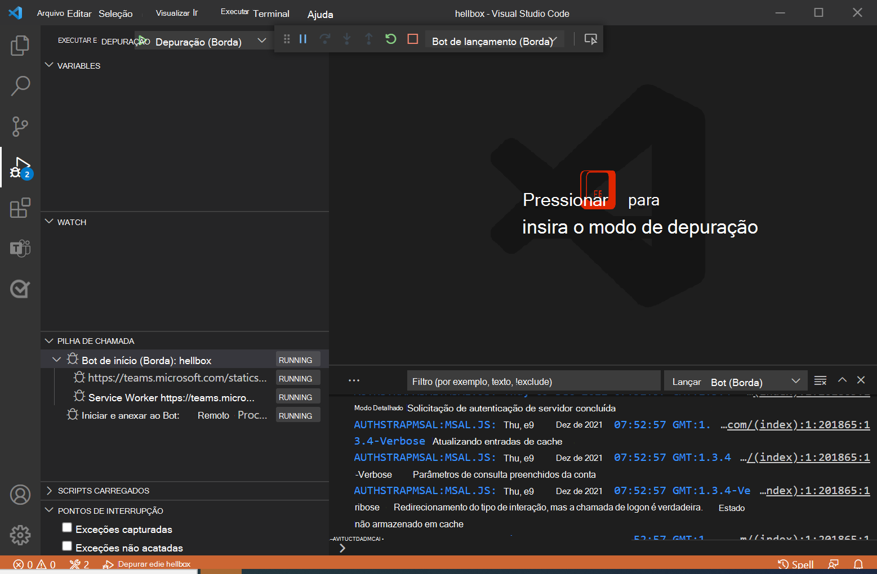Click Step Out in debug toolbar
The image size is (877, 574).
tap(369, 39)
